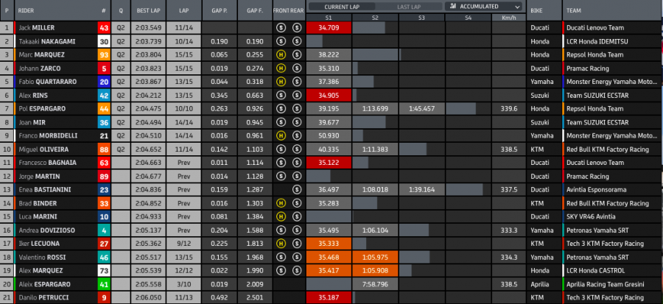663x304 pixels.
Task: Click Brad Binder's front hard tyre icon
Action: (280, 203)
